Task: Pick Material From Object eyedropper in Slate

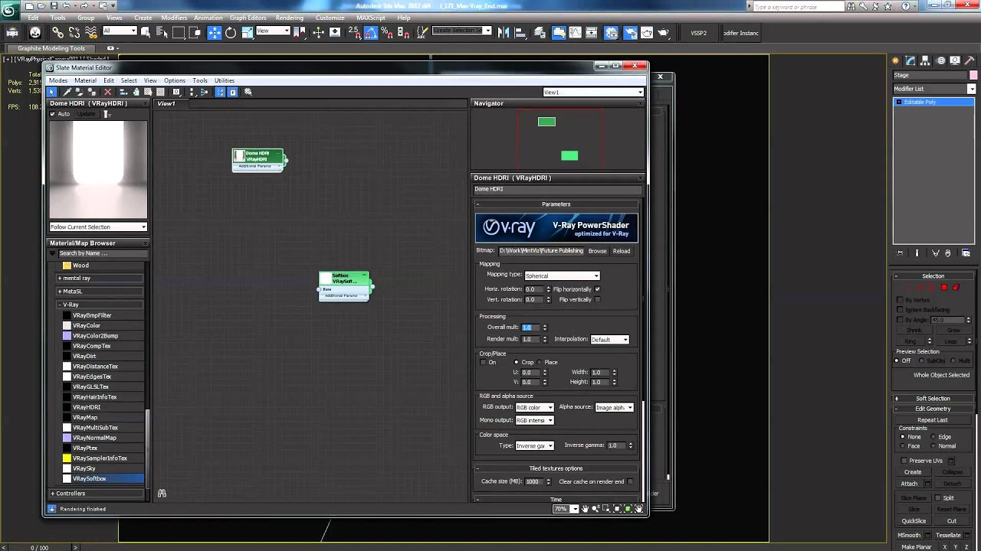Action: pos(67,92)
